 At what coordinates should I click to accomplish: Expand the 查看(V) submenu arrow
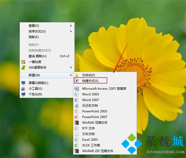click(x=71, y=26)
